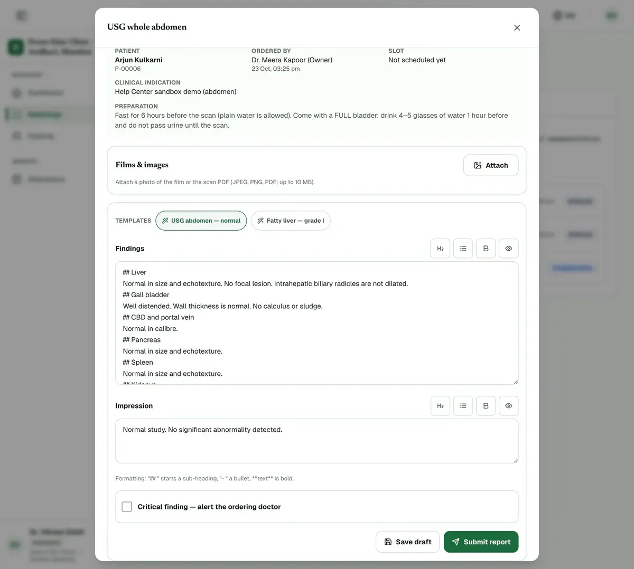Insert bullet list in Findings
Viewport: 634px width, 569px height.
tap(463, 249)
